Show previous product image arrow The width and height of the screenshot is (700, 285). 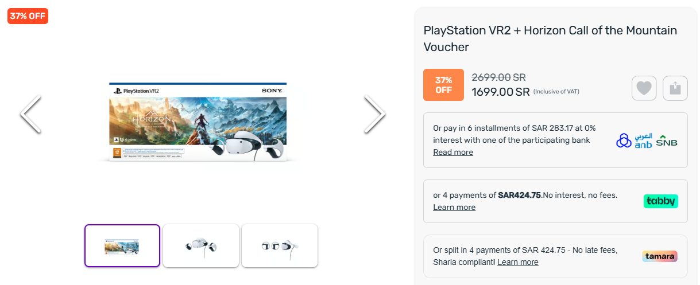pos(30,115)
